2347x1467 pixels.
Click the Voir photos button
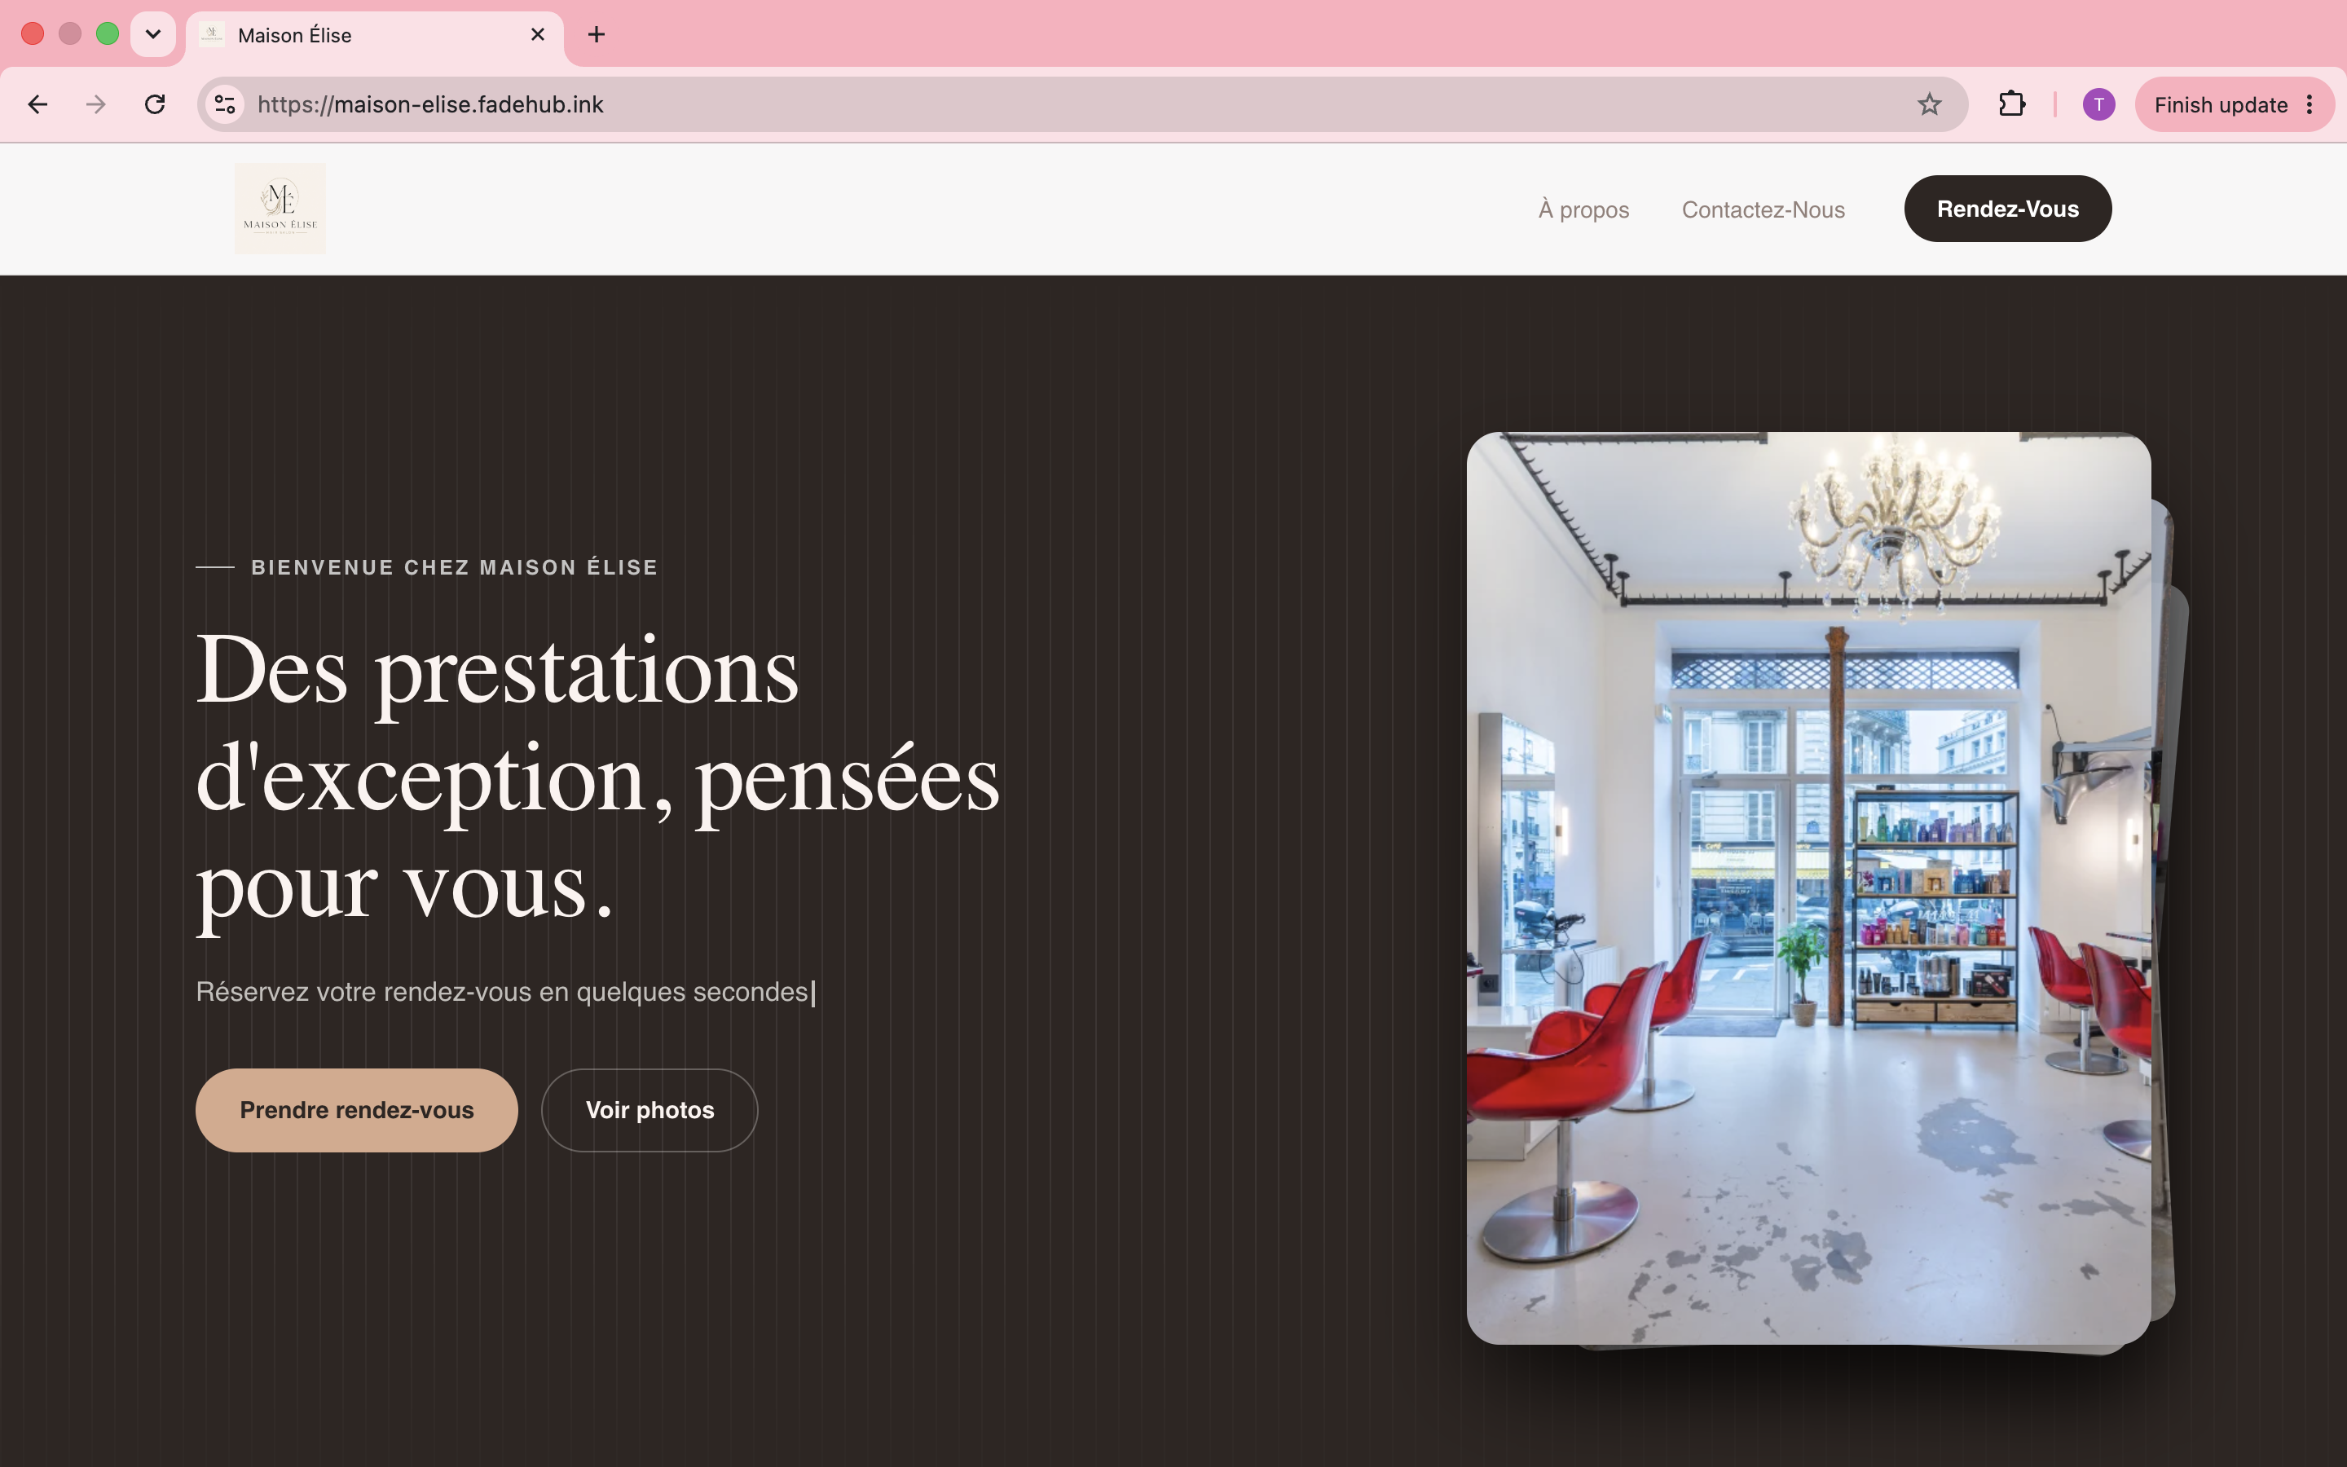649,1110
